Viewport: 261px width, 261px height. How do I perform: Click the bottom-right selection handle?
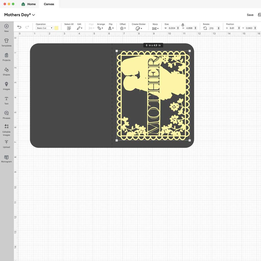[190, 140]
